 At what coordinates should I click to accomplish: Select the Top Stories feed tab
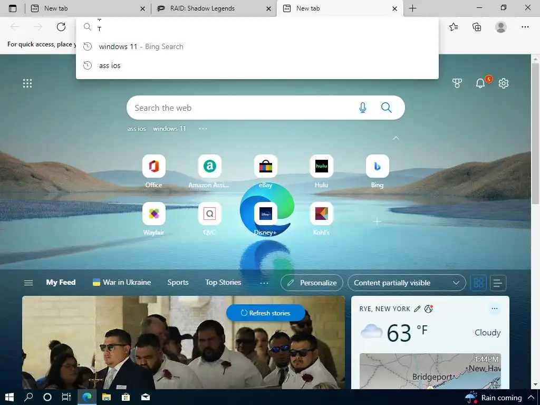pyautogui.click(x=223, y=283)
